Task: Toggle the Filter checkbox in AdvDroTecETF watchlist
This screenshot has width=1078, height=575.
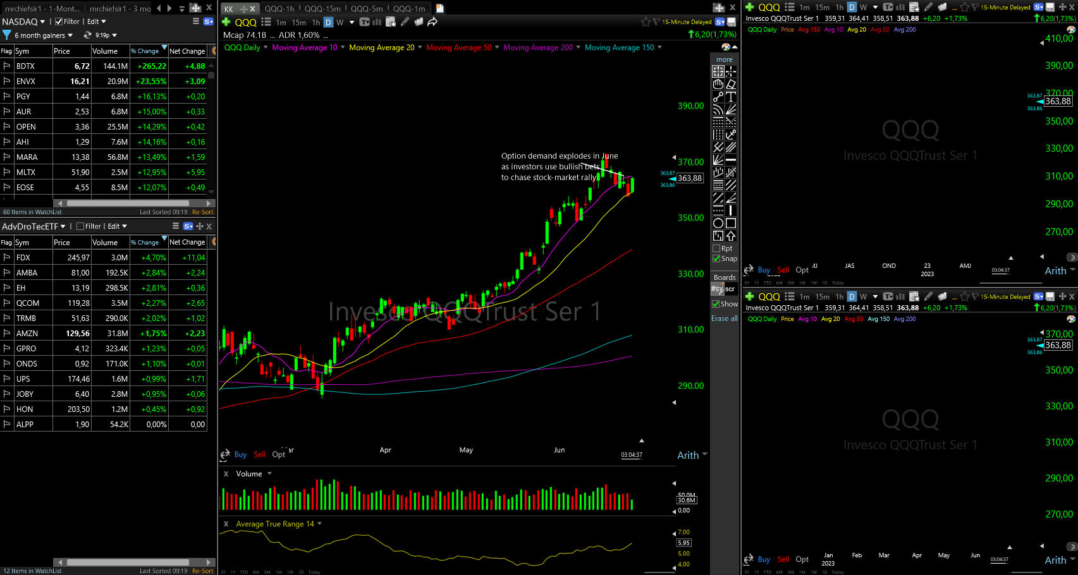Action: pos(80,226)
